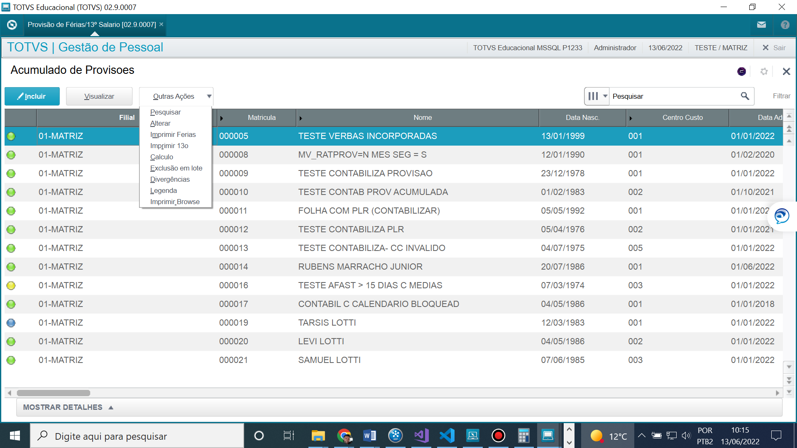Click blue status dot for TARSIS LOTTI
This screenshot has height=448, width=797.
tap(11, 323)
